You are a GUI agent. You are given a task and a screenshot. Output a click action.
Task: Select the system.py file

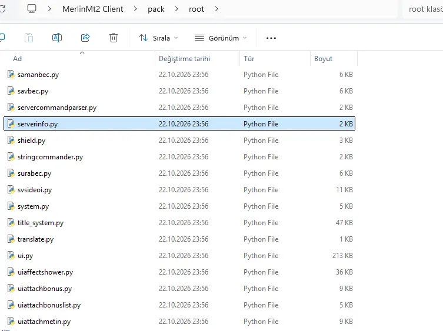(x=179, y=206)
